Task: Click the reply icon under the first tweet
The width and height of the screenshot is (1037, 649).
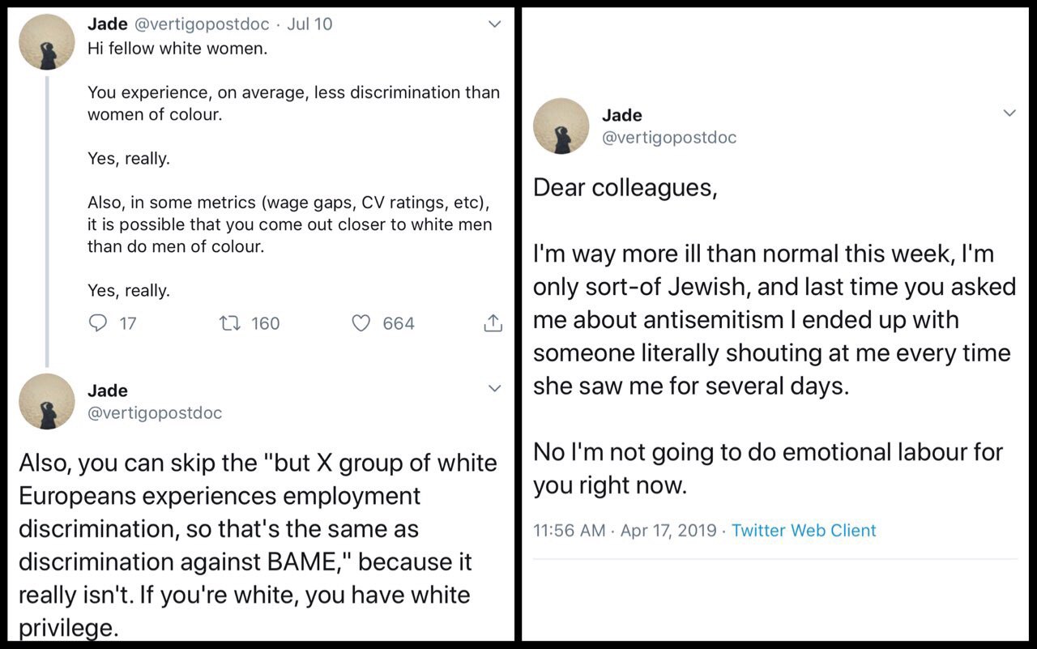Action: coord(98,323)
